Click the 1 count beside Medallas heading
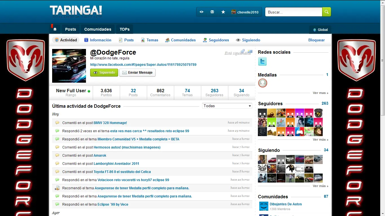 327,75
